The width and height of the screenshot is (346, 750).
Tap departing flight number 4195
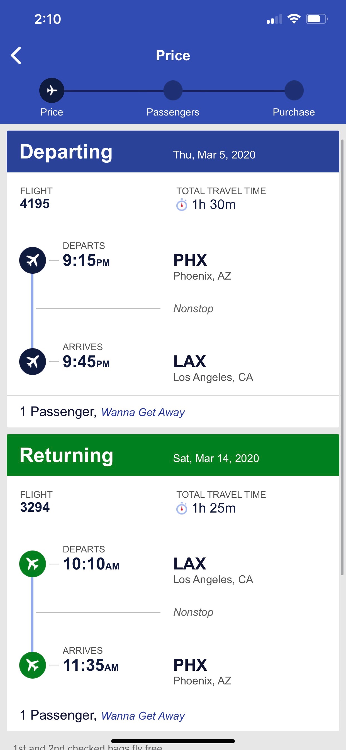click(35, 204)
